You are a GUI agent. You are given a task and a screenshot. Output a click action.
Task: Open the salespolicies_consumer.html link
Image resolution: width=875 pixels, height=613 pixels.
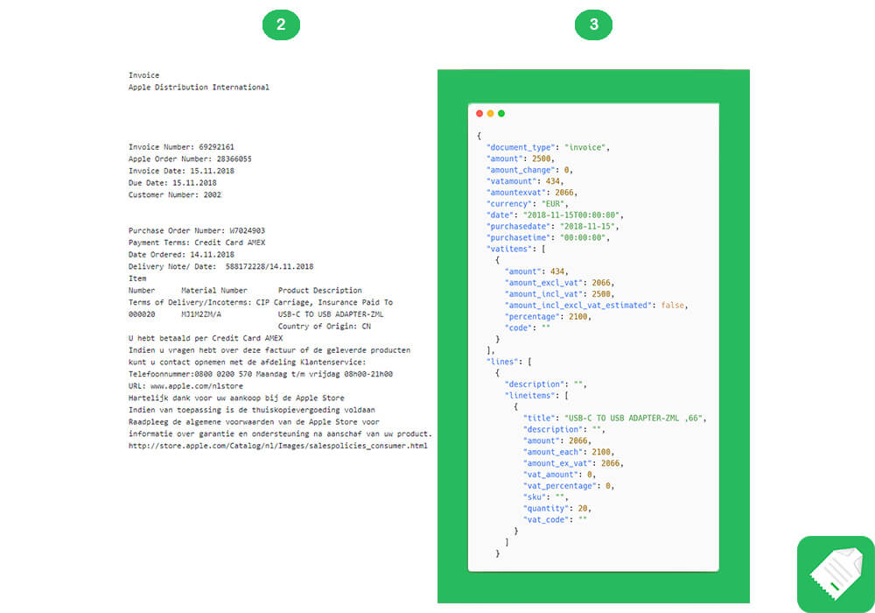click(x=278, y=446)
